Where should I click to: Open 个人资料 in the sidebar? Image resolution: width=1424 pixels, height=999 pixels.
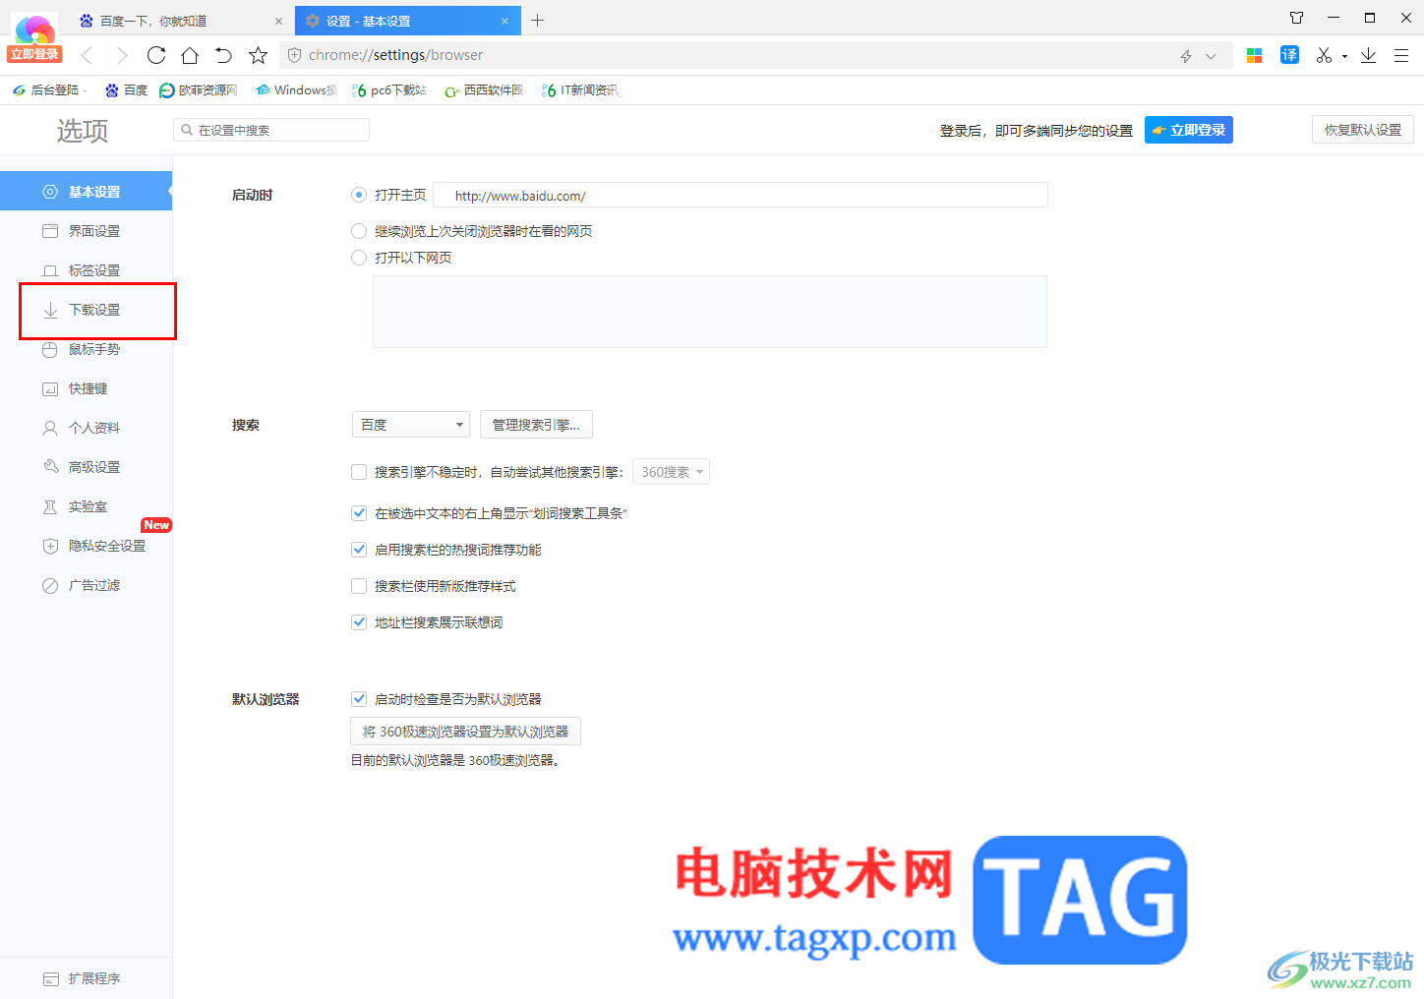(x=86, y=428)
